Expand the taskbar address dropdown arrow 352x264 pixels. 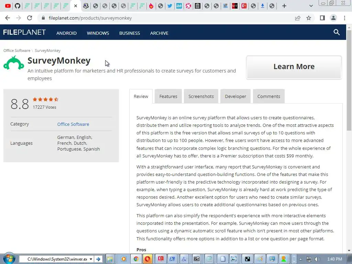coord(91,259)
